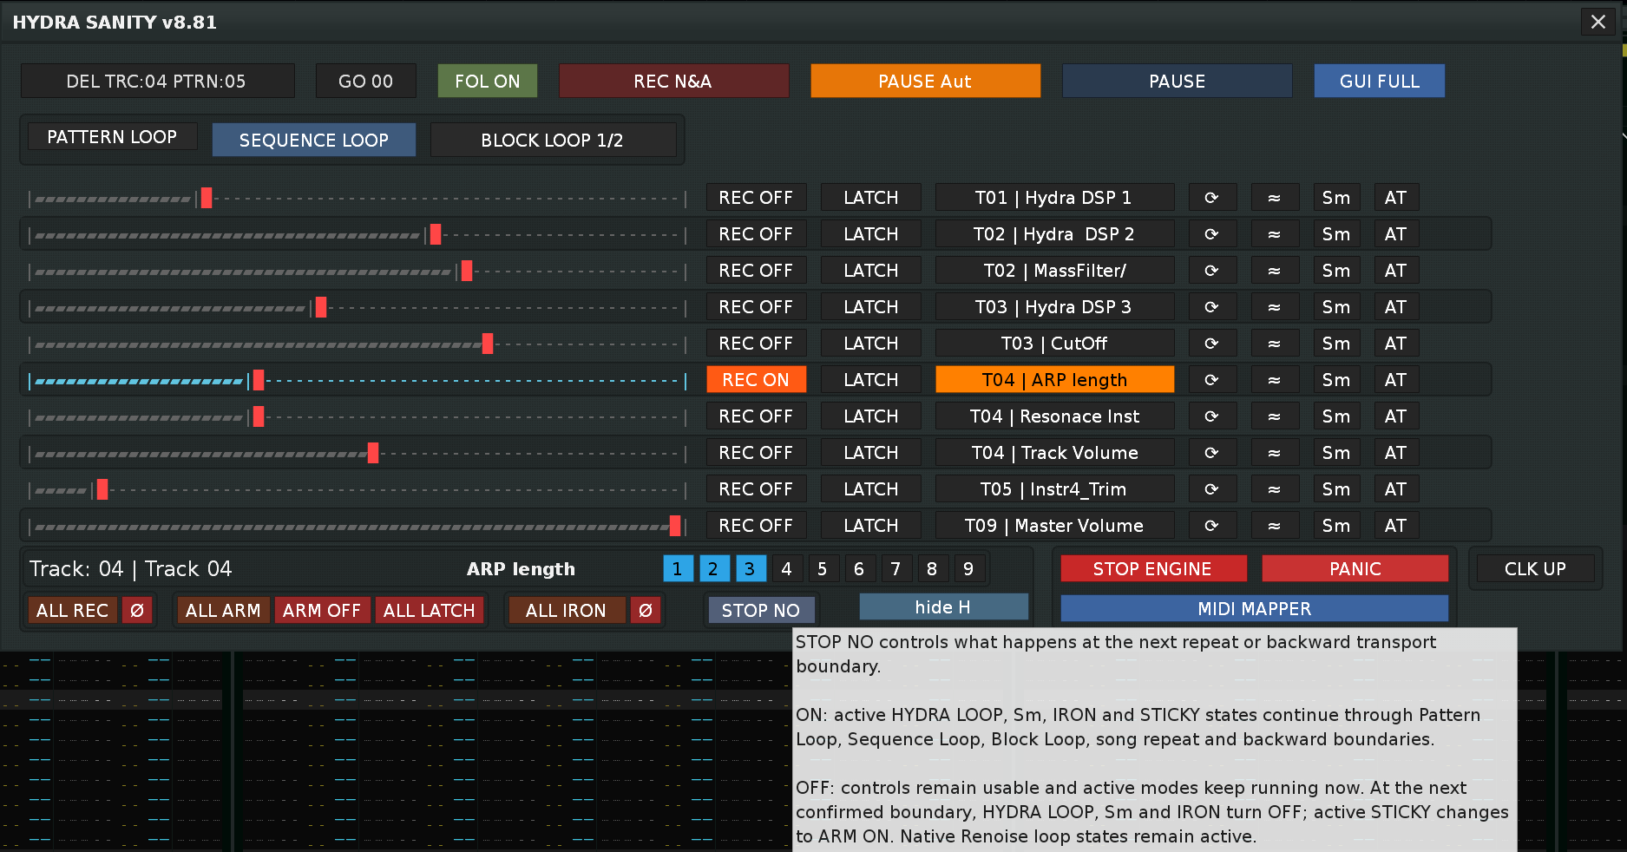The image size is (1627, 852).
Task: Click the GUI FULL button
Action: [1380, 82]
